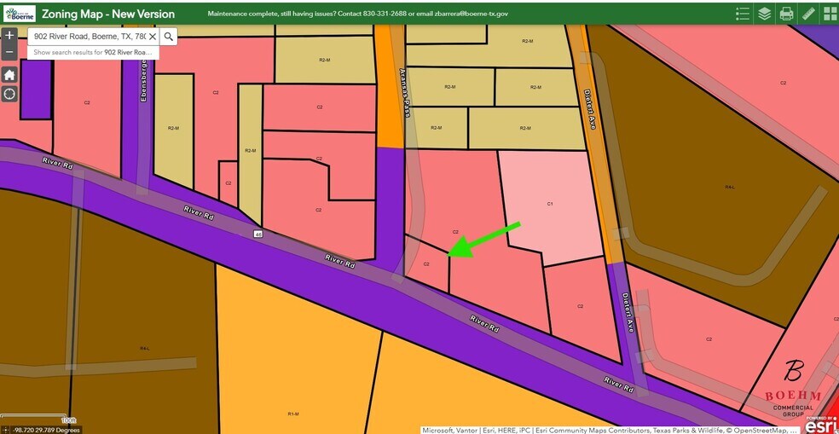Run search with the magnifier icon
The image size is (839, 434).
[x=169, y=37]
